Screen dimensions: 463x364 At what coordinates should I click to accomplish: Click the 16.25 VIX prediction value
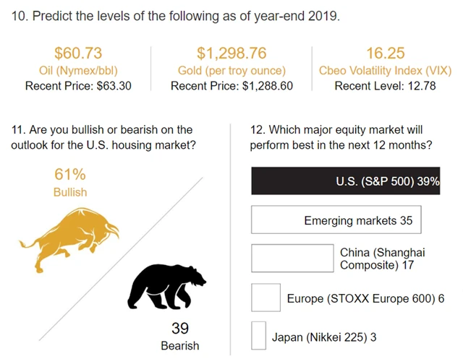(x=385, y=53)
